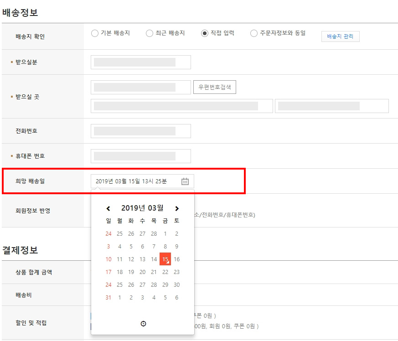The width and height of the screenshot is (398, 341).
Task: Select 기본 배송지 radio option
Action: [x=95, y=33]
